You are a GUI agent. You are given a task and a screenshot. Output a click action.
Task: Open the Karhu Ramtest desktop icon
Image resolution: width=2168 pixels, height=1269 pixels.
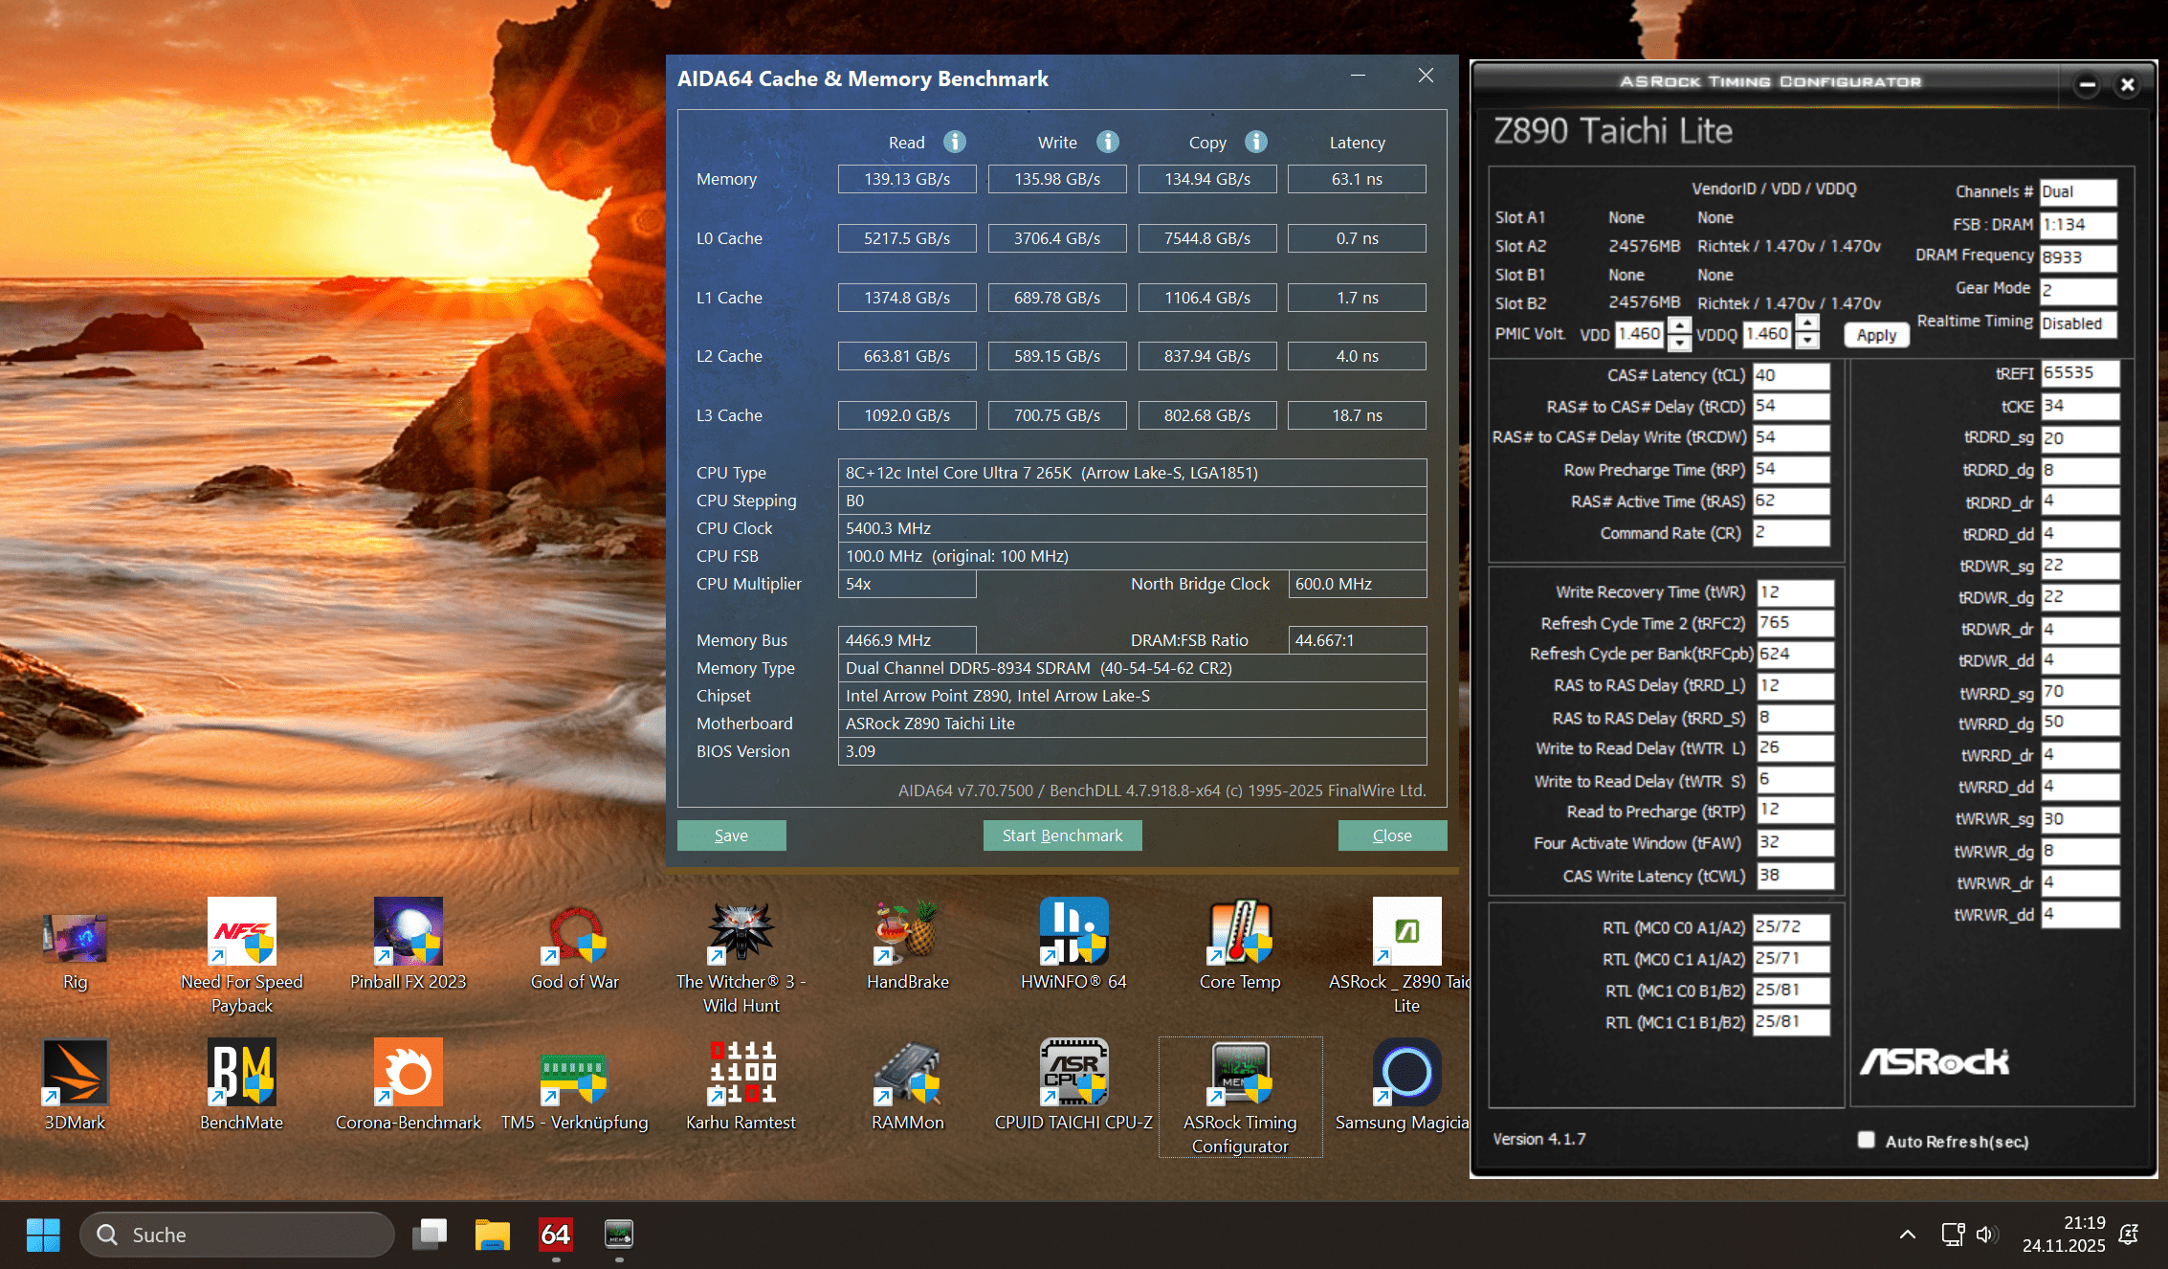point(741,1073)
